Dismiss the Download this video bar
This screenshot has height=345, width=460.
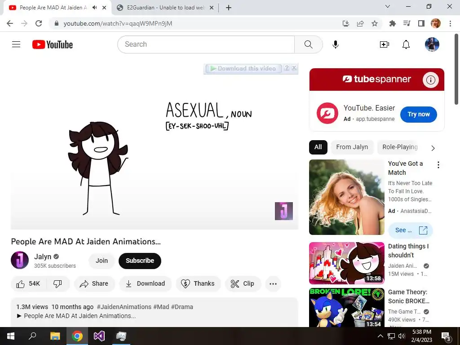tap(294, 68)
